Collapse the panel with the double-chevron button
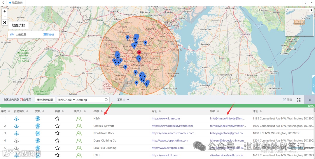 pos(310,100)
